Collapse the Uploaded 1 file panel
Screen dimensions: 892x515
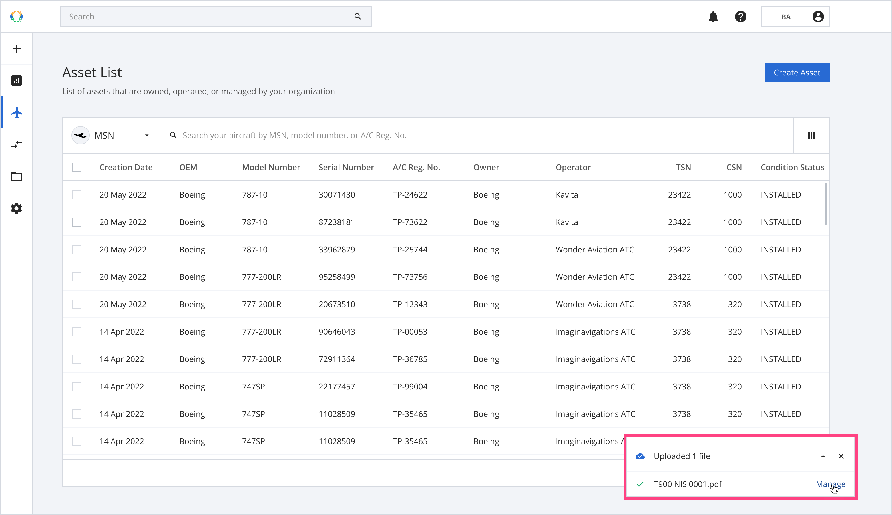823,456
